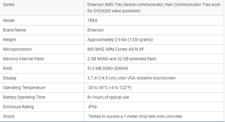Image resolution: width=225 pixels, height=122 pixels.
Task: Select the 8+ hours battery value
Action: [x=108, y=97]
